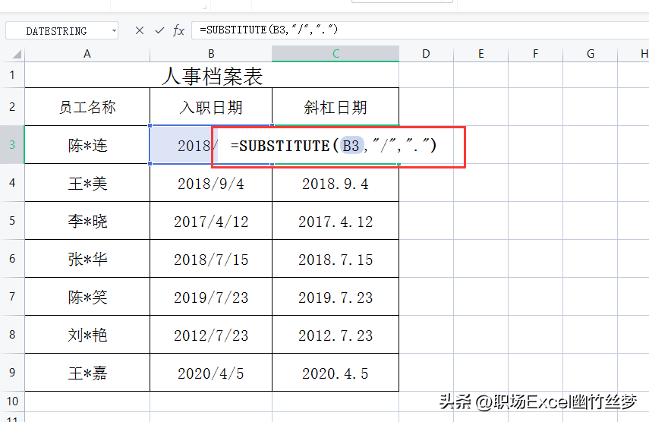
Task: Select cell with name 王*美
Action: 87,182
